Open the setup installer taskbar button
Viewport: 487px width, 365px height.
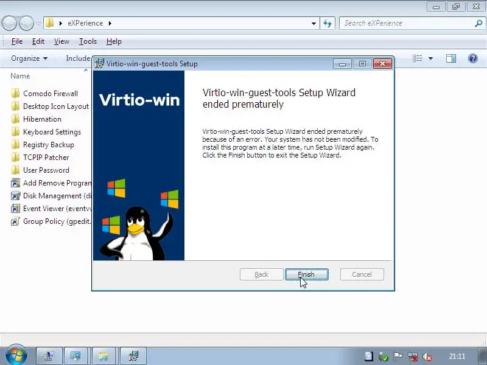tap(133, 356)
